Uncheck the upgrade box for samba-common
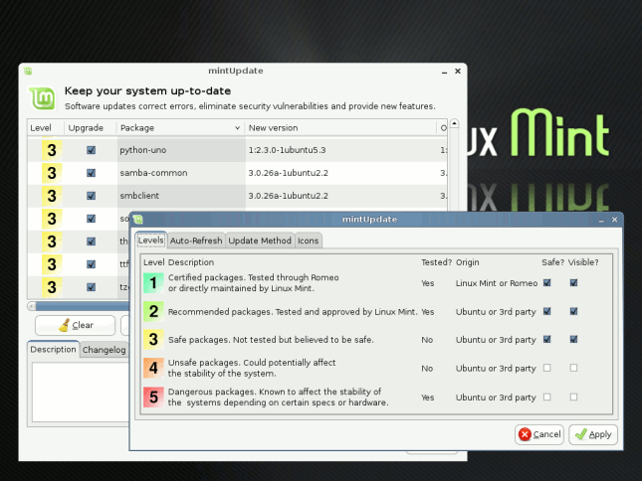This screenshot has height=481, width=642. pyautogui.click(x=91, y=173)
